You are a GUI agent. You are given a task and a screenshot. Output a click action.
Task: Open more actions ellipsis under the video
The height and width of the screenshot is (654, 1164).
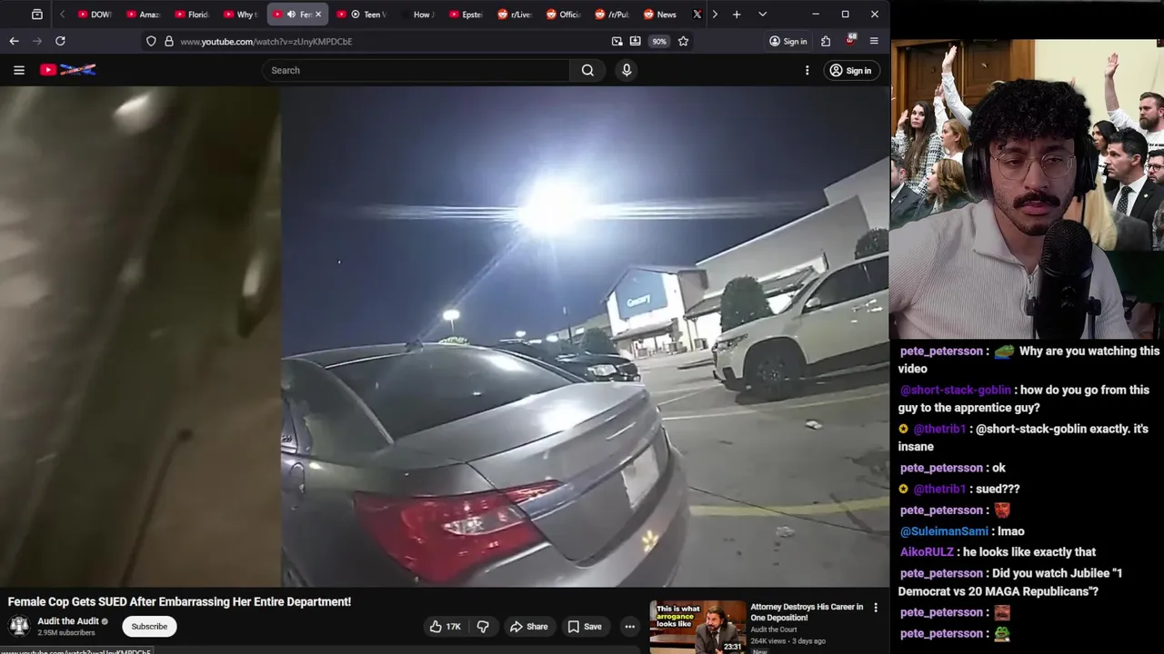pyautogui.click(x=629, y=626)
